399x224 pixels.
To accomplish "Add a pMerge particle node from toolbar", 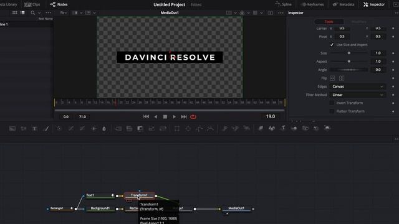I will tap(236, 129).
